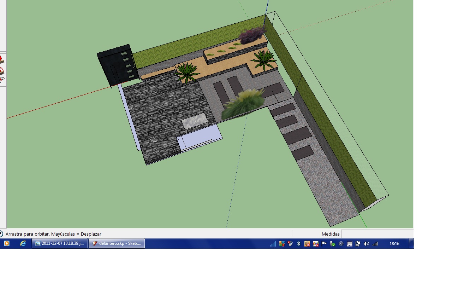Select the black gate structure in the model
The width and height of the screenshot is (452, 283).
click(117, 66)
